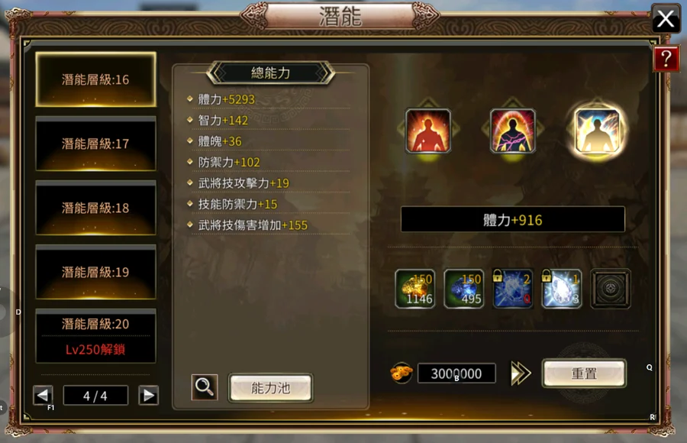The width and height of the screenshot is (687, 443).
Task: Click the blue ore material 495 icon
Action: [x=464, y=289]
